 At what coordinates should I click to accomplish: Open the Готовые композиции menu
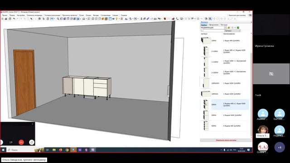coord(52,15)
